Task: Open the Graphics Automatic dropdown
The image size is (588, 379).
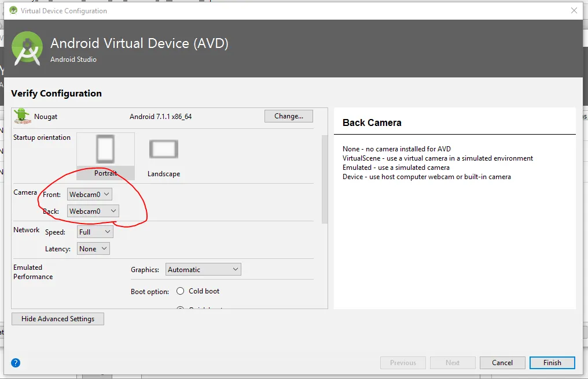Action: (x=203, y=269)
